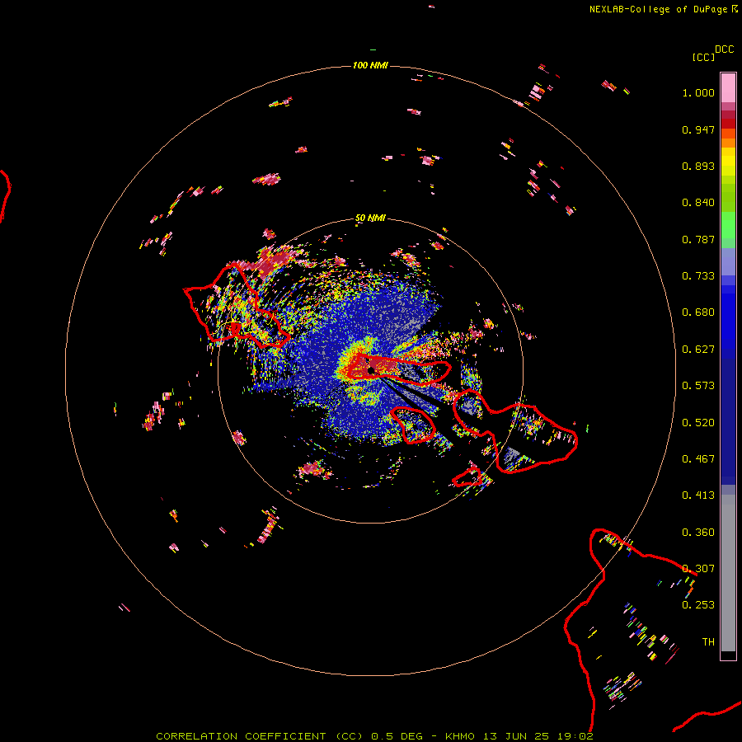Click the NEXLAB-College of DuPage label
Image resolution: width=742 pixels, height=742 pixels.
pyautogui.click(x=658, y=9)
